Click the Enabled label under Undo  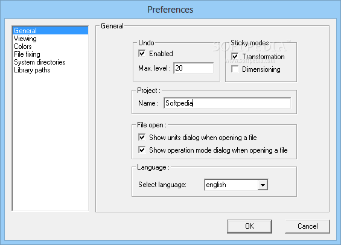[161, 54]
